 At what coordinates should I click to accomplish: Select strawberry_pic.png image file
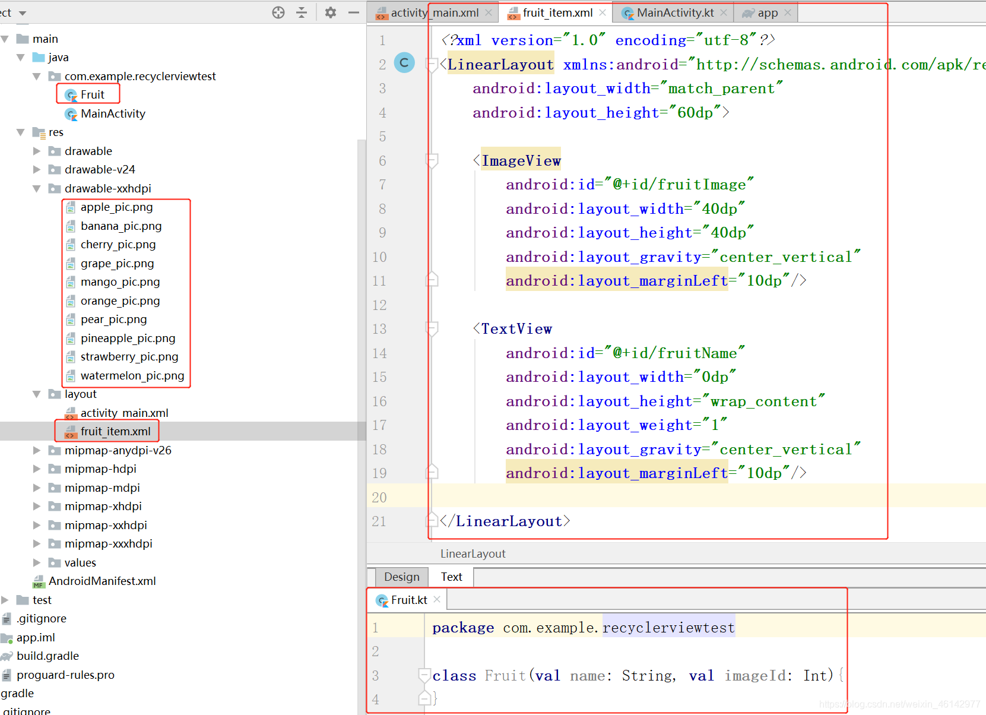(x=129, y=357)
